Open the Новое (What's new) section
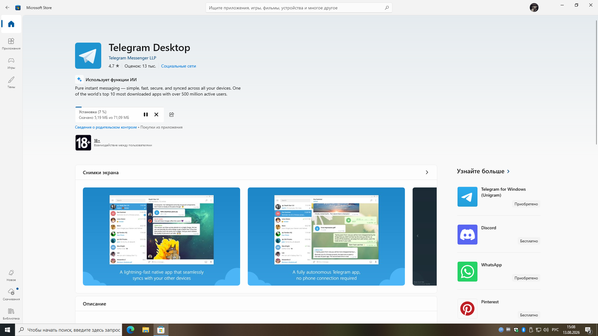Image resolution: width=598 pixels, height=336 pixels. [11, 275]
